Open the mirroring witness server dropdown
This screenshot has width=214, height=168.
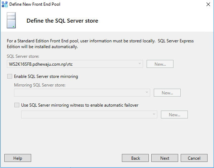(x=154, y=114)
